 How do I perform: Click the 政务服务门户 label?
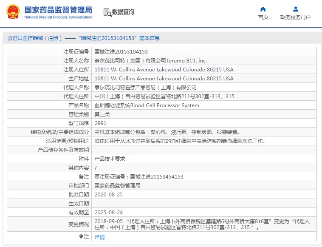295,17
